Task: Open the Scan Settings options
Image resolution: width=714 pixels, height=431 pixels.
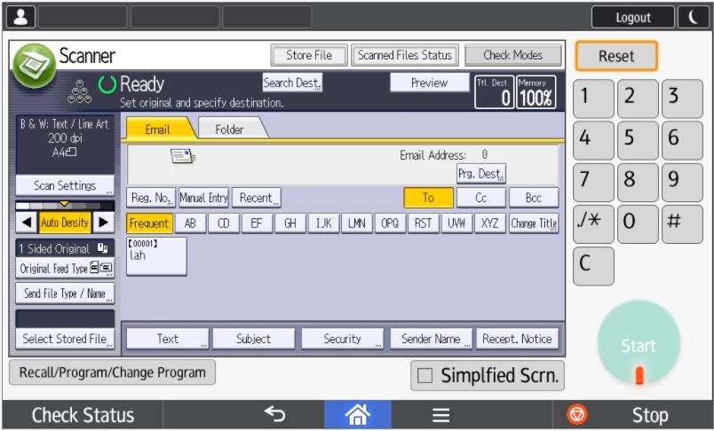Action: pyautogui.click(x=65, y=186)
